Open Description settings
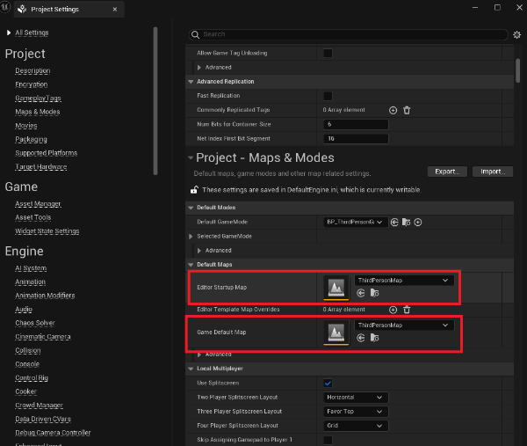Screen dimensions: 527x446 pos(32,70)
